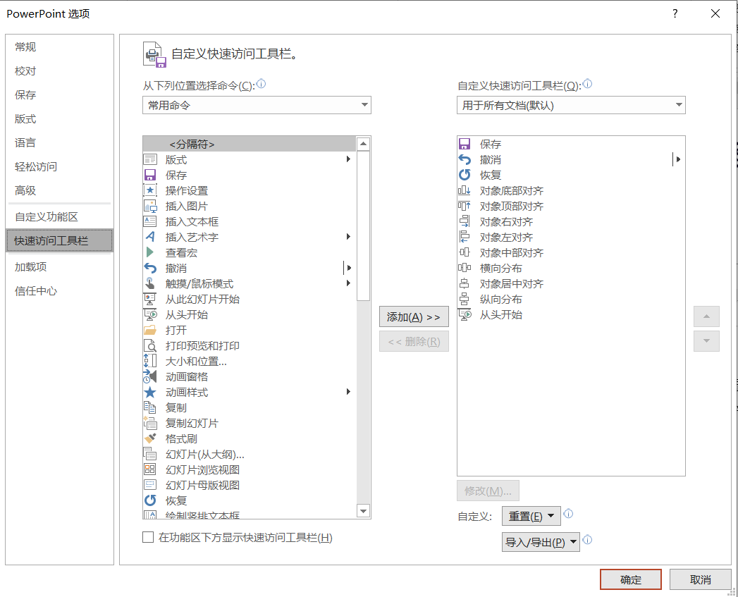The height and width of the screenshot is (597, 738).
Task: Click the purple 保存 icon in the left commands list
Action: (x=150, y=175)
